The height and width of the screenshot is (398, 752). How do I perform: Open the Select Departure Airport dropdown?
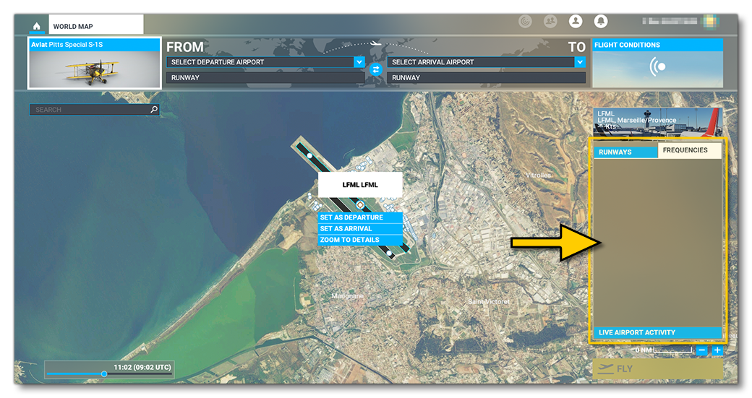coord(265,62)
